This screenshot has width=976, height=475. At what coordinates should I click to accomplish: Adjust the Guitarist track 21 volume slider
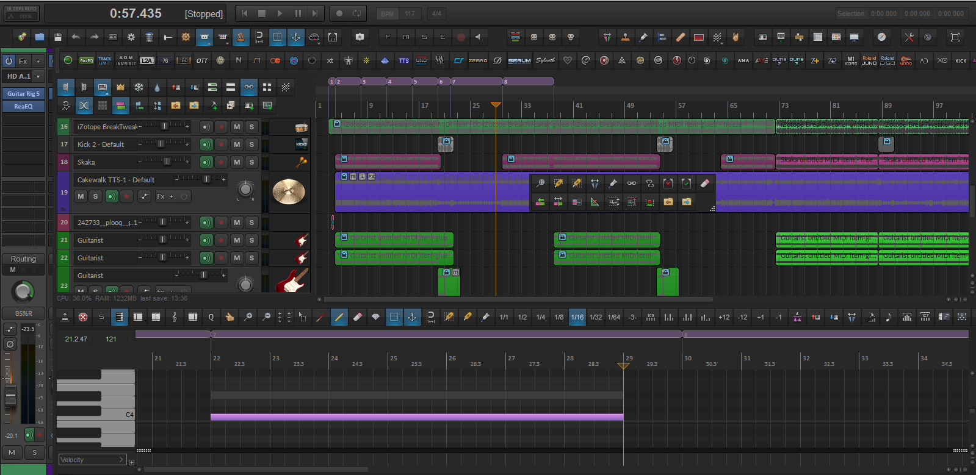[162, 240]
